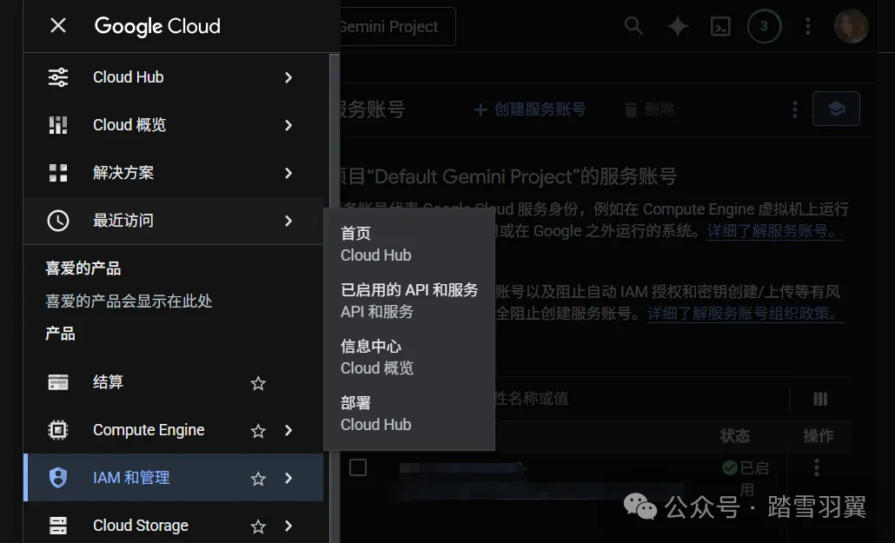Expand the Cloud Hub submenu chevron
This screenshot has width=895, height=543.
click(x=288, y=77)
